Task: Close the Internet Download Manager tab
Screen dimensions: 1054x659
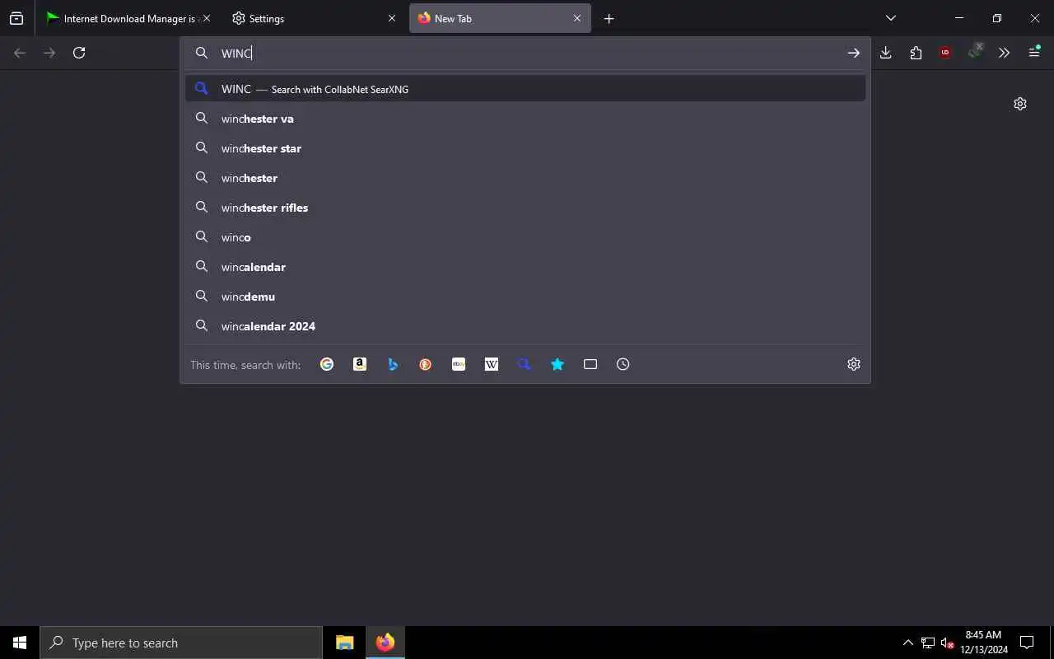Action: 207,18
